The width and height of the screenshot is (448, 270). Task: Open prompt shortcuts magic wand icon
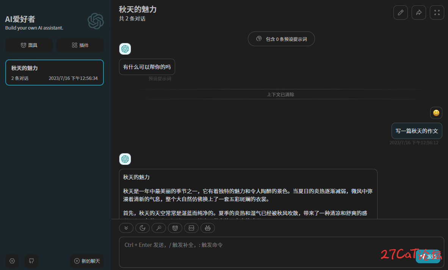158,228
